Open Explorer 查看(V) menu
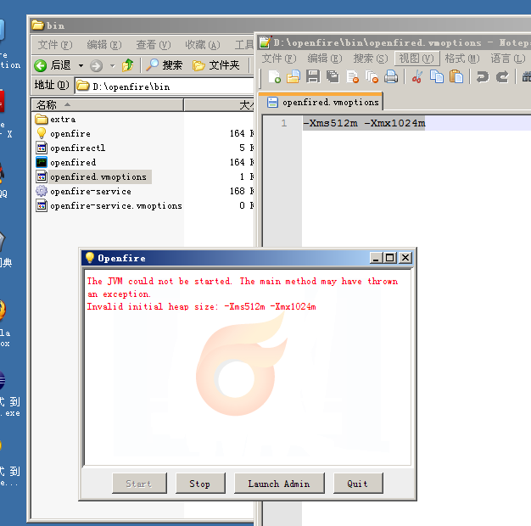 (x=153, y=45)
